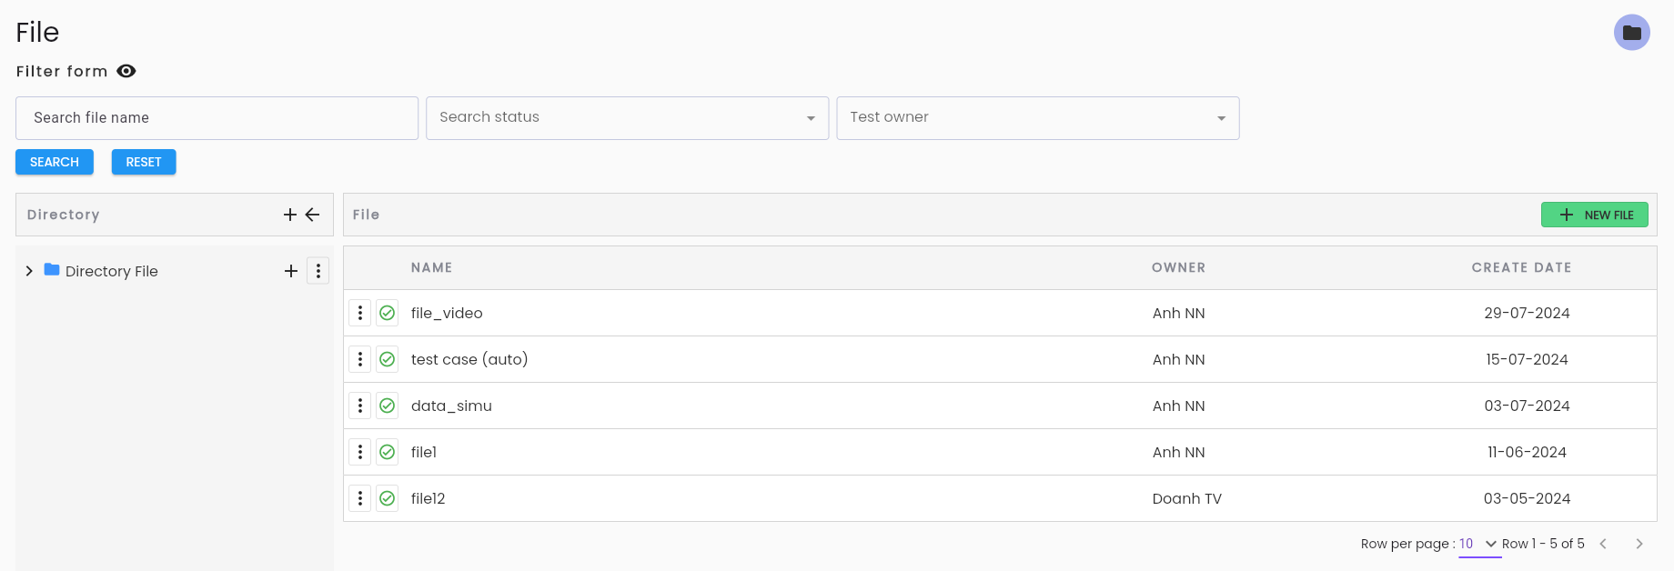Add a subfolder with Directory File plus icon
The height and width of the screenshot is (571, 1674).
(x=291, y=271)
